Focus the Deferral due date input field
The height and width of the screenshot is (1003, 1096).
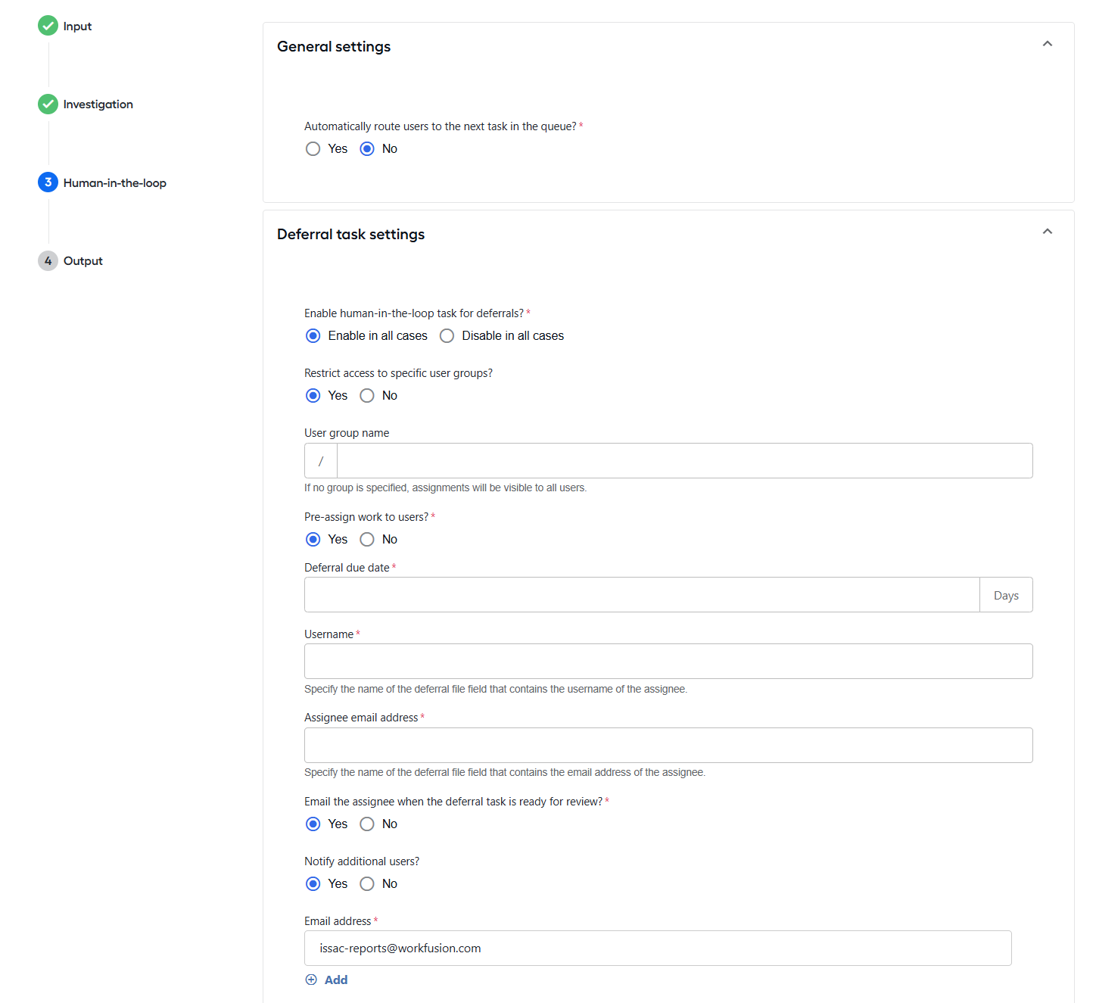[x=642, y=595]
